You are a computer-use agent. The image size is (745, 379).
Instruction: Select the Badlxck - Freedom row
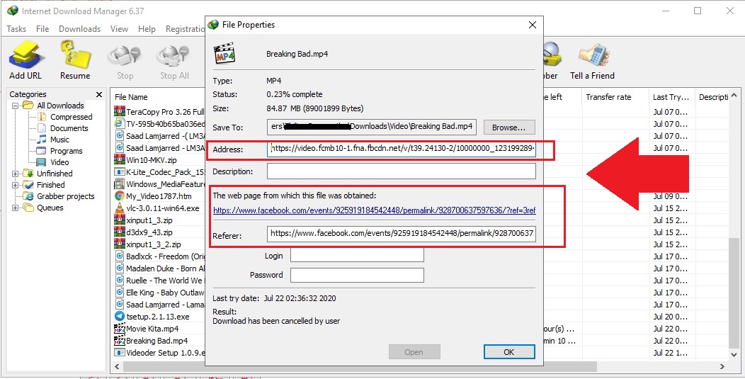tap(159, 256)
